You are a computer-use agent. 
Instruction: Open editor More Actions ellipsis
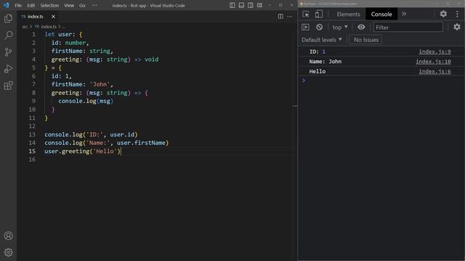pos(289,17)
